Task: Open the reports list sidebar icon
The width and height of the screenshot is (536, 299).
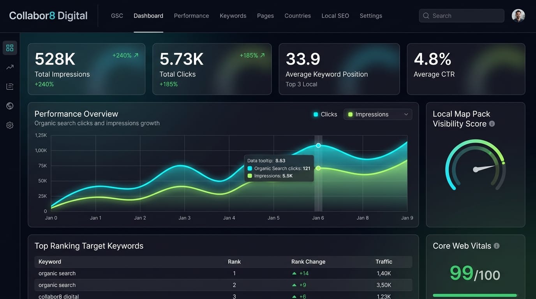Action: point(10,86)
